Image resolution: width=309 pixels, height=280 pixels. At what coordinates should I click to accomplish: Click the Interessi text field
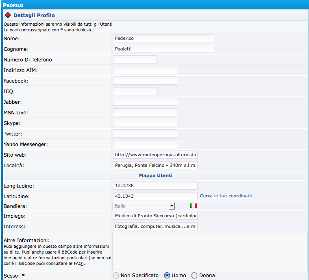pos(155,226)
